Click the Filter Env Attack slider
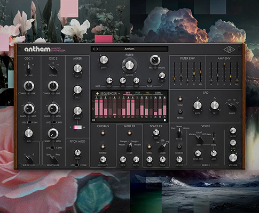The height and width of the screenshot is (213, 259). click(x=175, y=72)
